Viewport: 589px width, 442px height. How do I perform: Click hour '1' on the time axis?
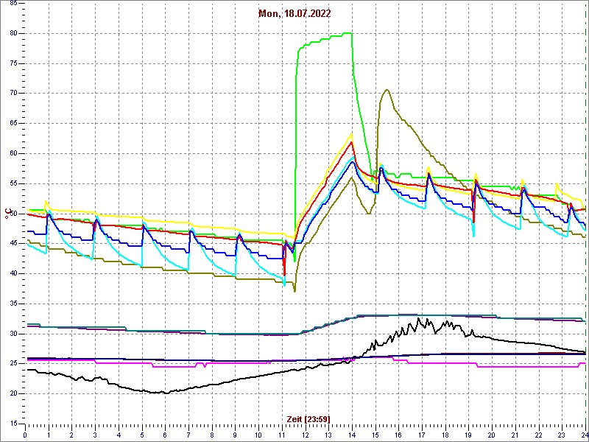49,434
